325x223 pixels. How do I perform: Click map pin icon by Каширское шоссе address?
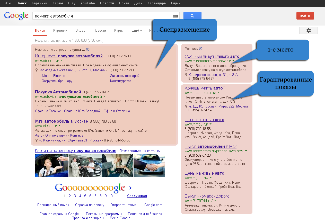186,75
